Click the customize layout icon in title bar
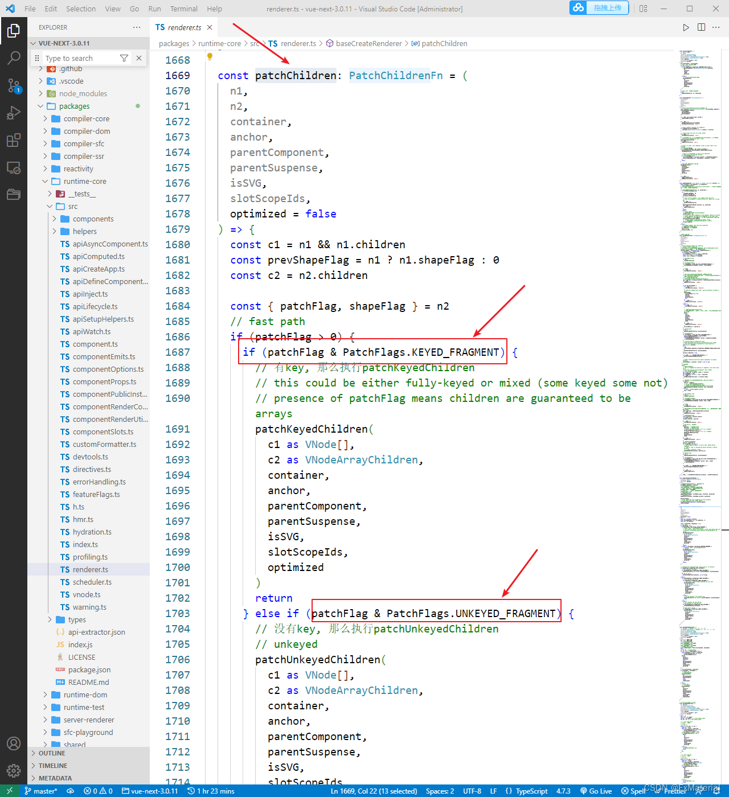The image size is (729, 797). click(x=644, y=9)
